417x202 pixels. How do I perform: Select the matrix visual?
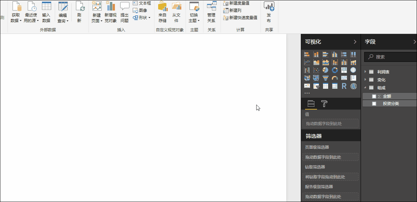tap(335, 86)
